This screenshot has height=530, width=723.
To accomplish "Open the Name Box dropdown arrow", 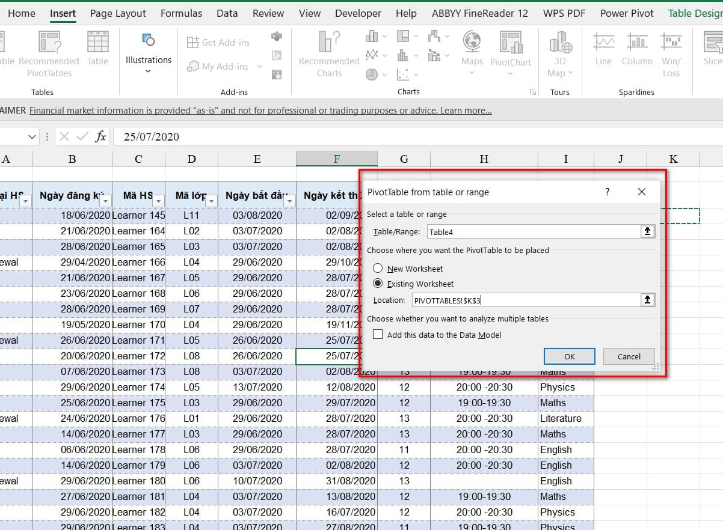I will point(32,137).
